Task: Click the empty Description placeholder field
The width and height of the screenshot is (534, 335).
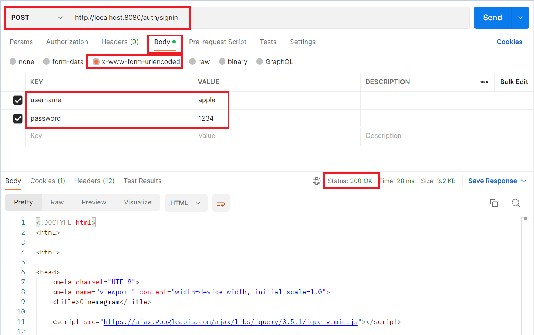Action: tap(447, 136)
